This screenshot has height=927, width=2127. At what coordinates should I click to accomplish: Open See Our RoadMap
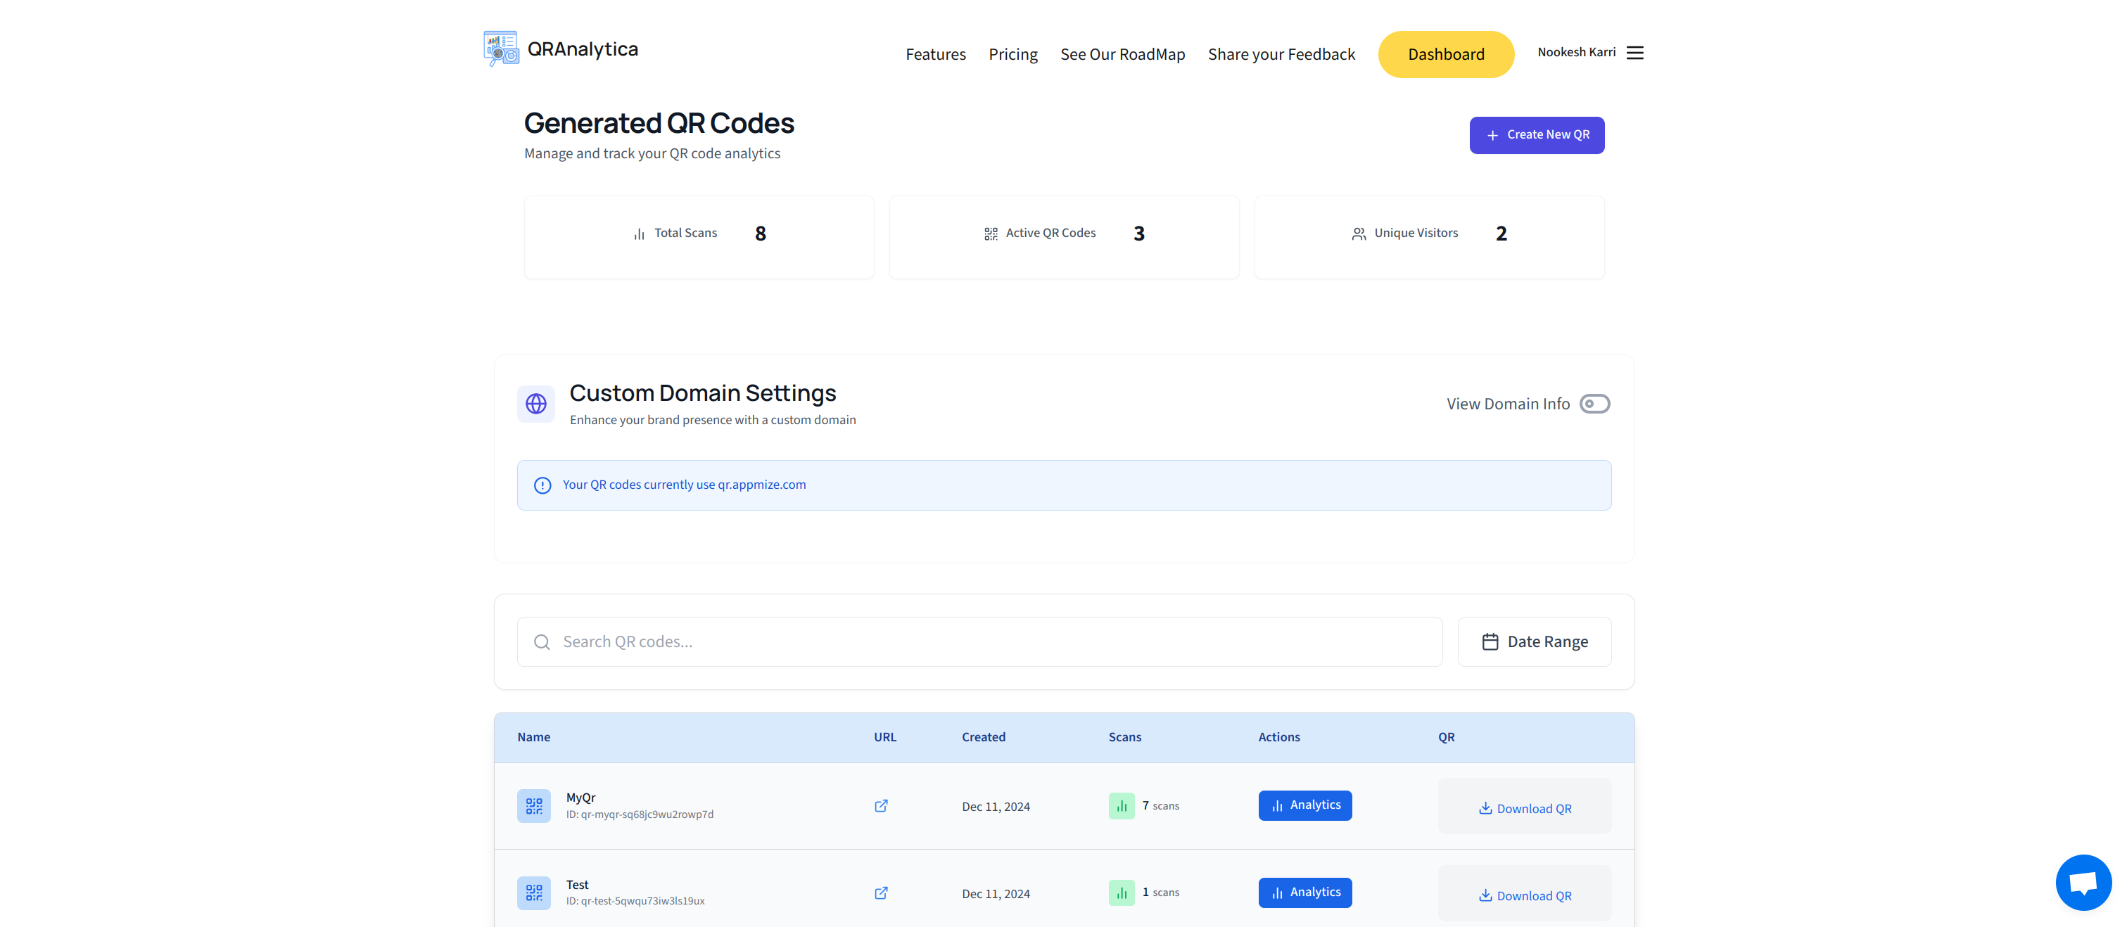point(1122,54)
